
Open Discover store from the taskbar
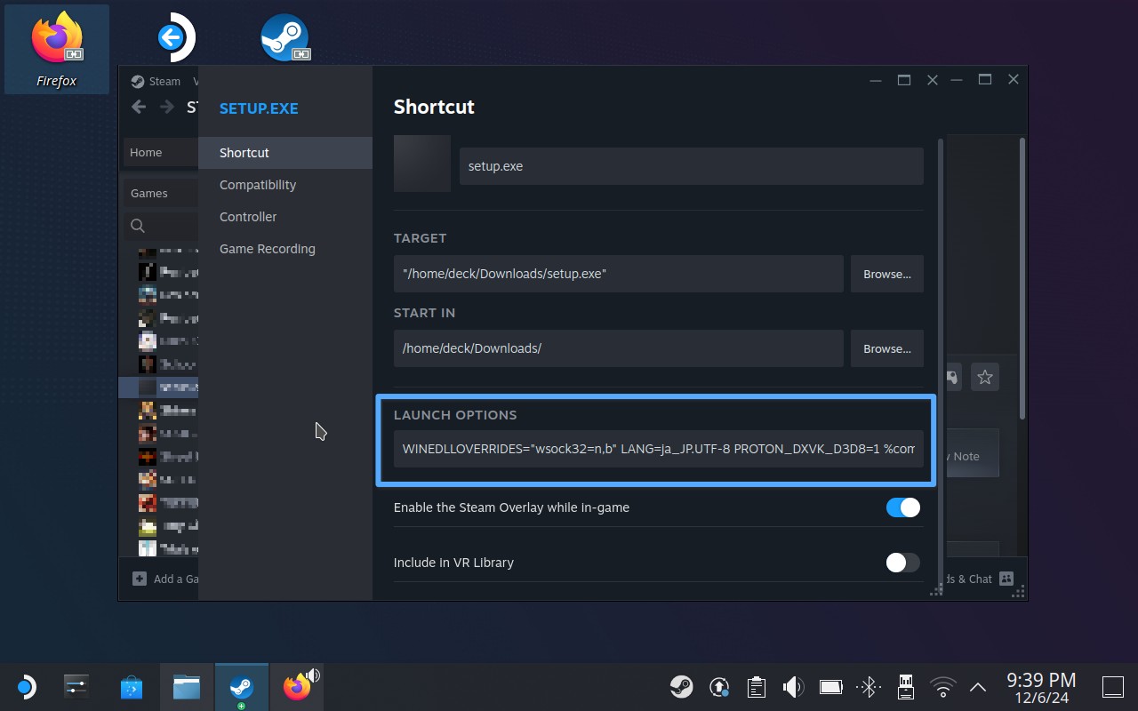[x=132, y=687]
